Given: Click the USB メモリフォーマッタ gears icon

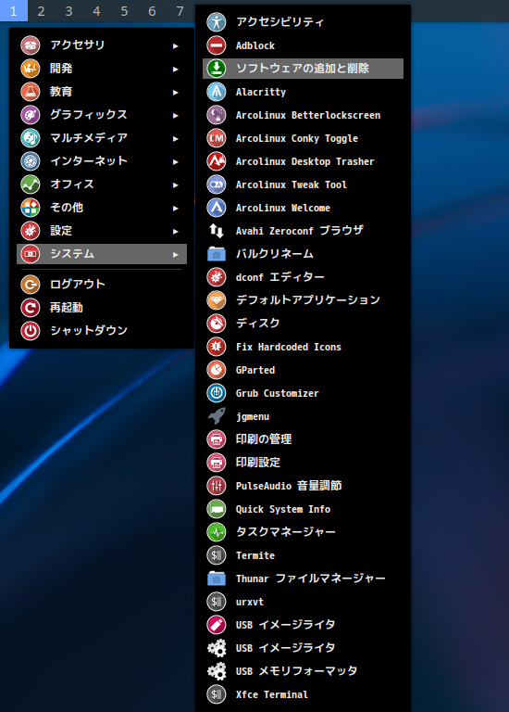Looking at the screenshot, I should pos(217,670).
